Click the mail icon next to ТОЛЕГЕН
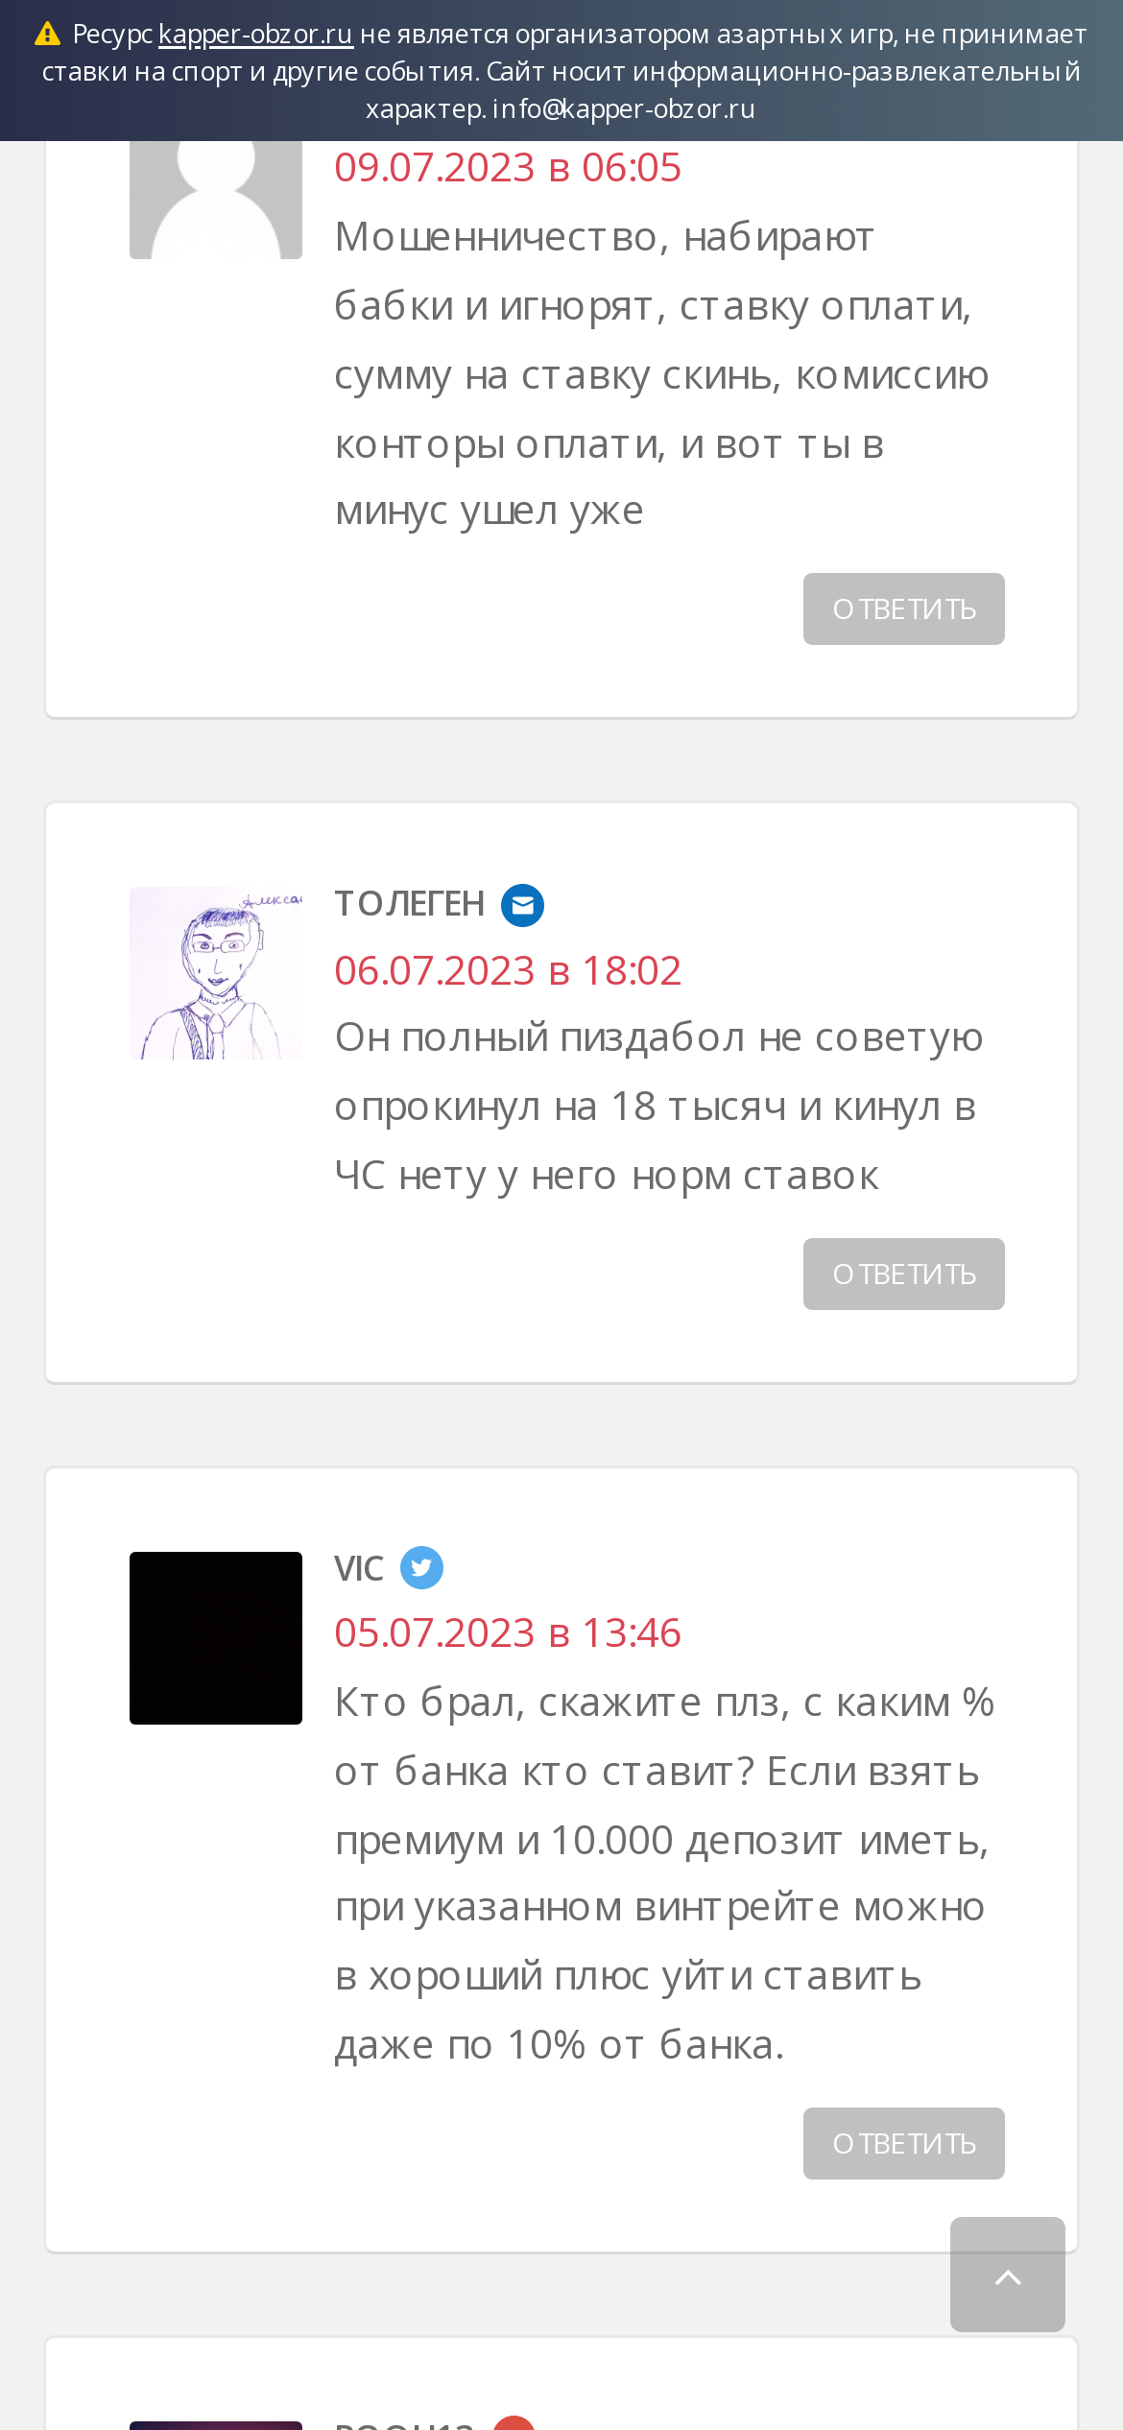The image size is (1123, 2430). pyautogui.click(x=522, y=905)
